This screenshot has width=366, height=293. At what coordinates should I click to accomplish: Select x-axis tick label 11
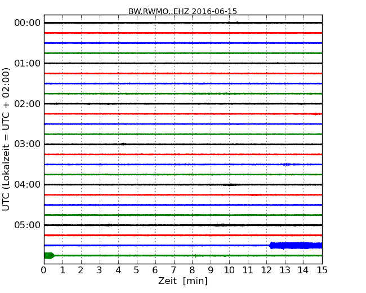pyautogui.click(x=248, y=270)
